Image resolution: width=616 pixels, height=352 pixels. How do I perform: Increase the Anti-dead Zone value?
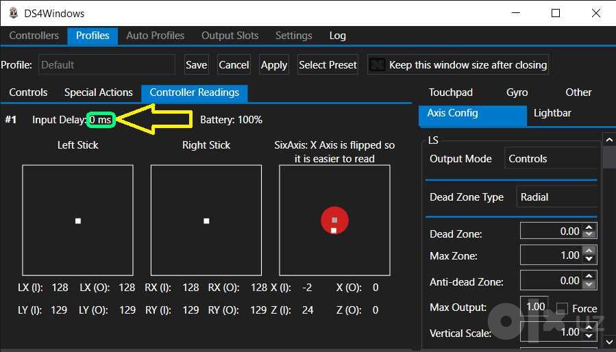589,277
